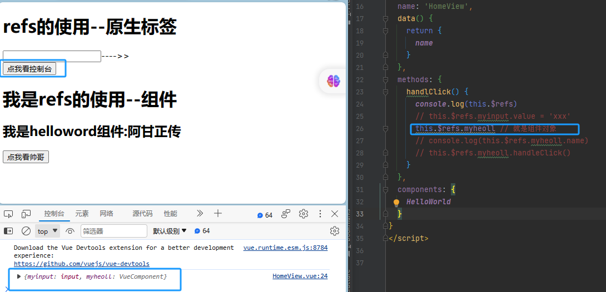Open the HomeView.vue:24 source link
The image size is (606, 292).
coord(300,276)
